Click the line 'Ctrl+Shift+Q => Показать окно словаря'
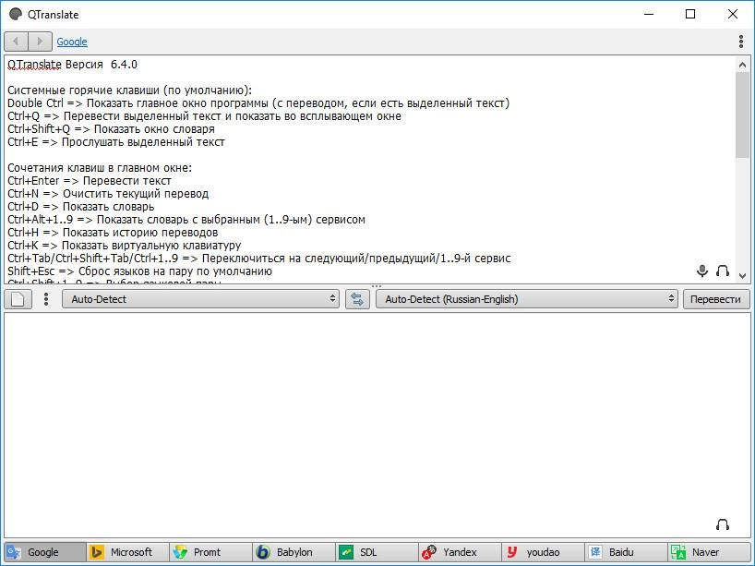Screen dimensions: 755x566 click(x=111, y=129)
